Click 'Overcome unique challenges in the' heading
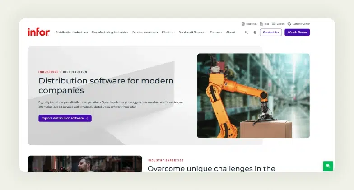 point(211,169)
